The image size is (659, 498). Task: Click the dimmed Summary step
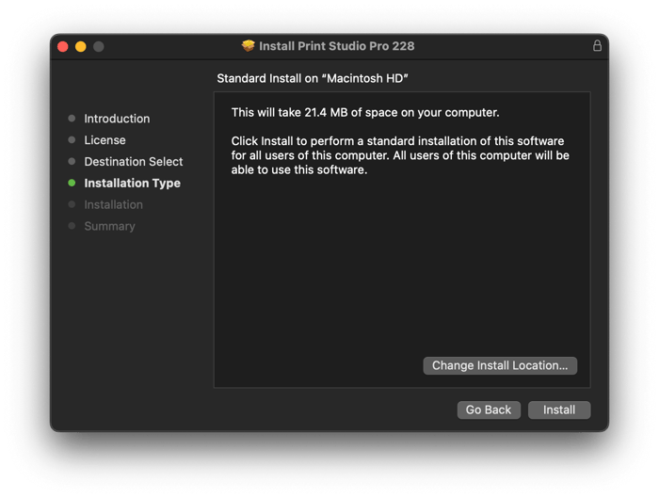pyautogui.click(x=110, y=226)
